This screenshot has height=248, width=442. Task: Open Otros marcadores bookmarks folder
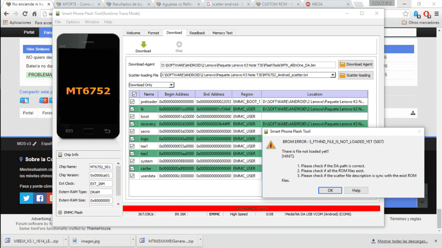[x=420, y=23]
